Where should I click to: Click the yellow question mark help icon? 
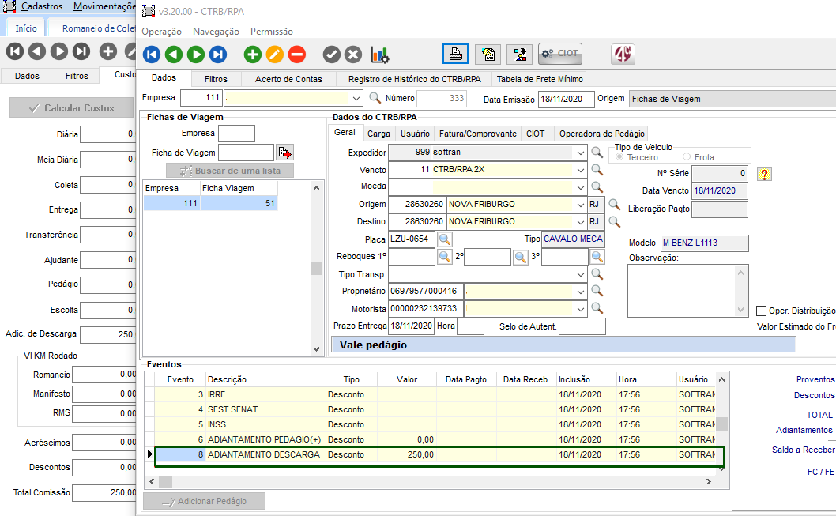tap(763, 174)
